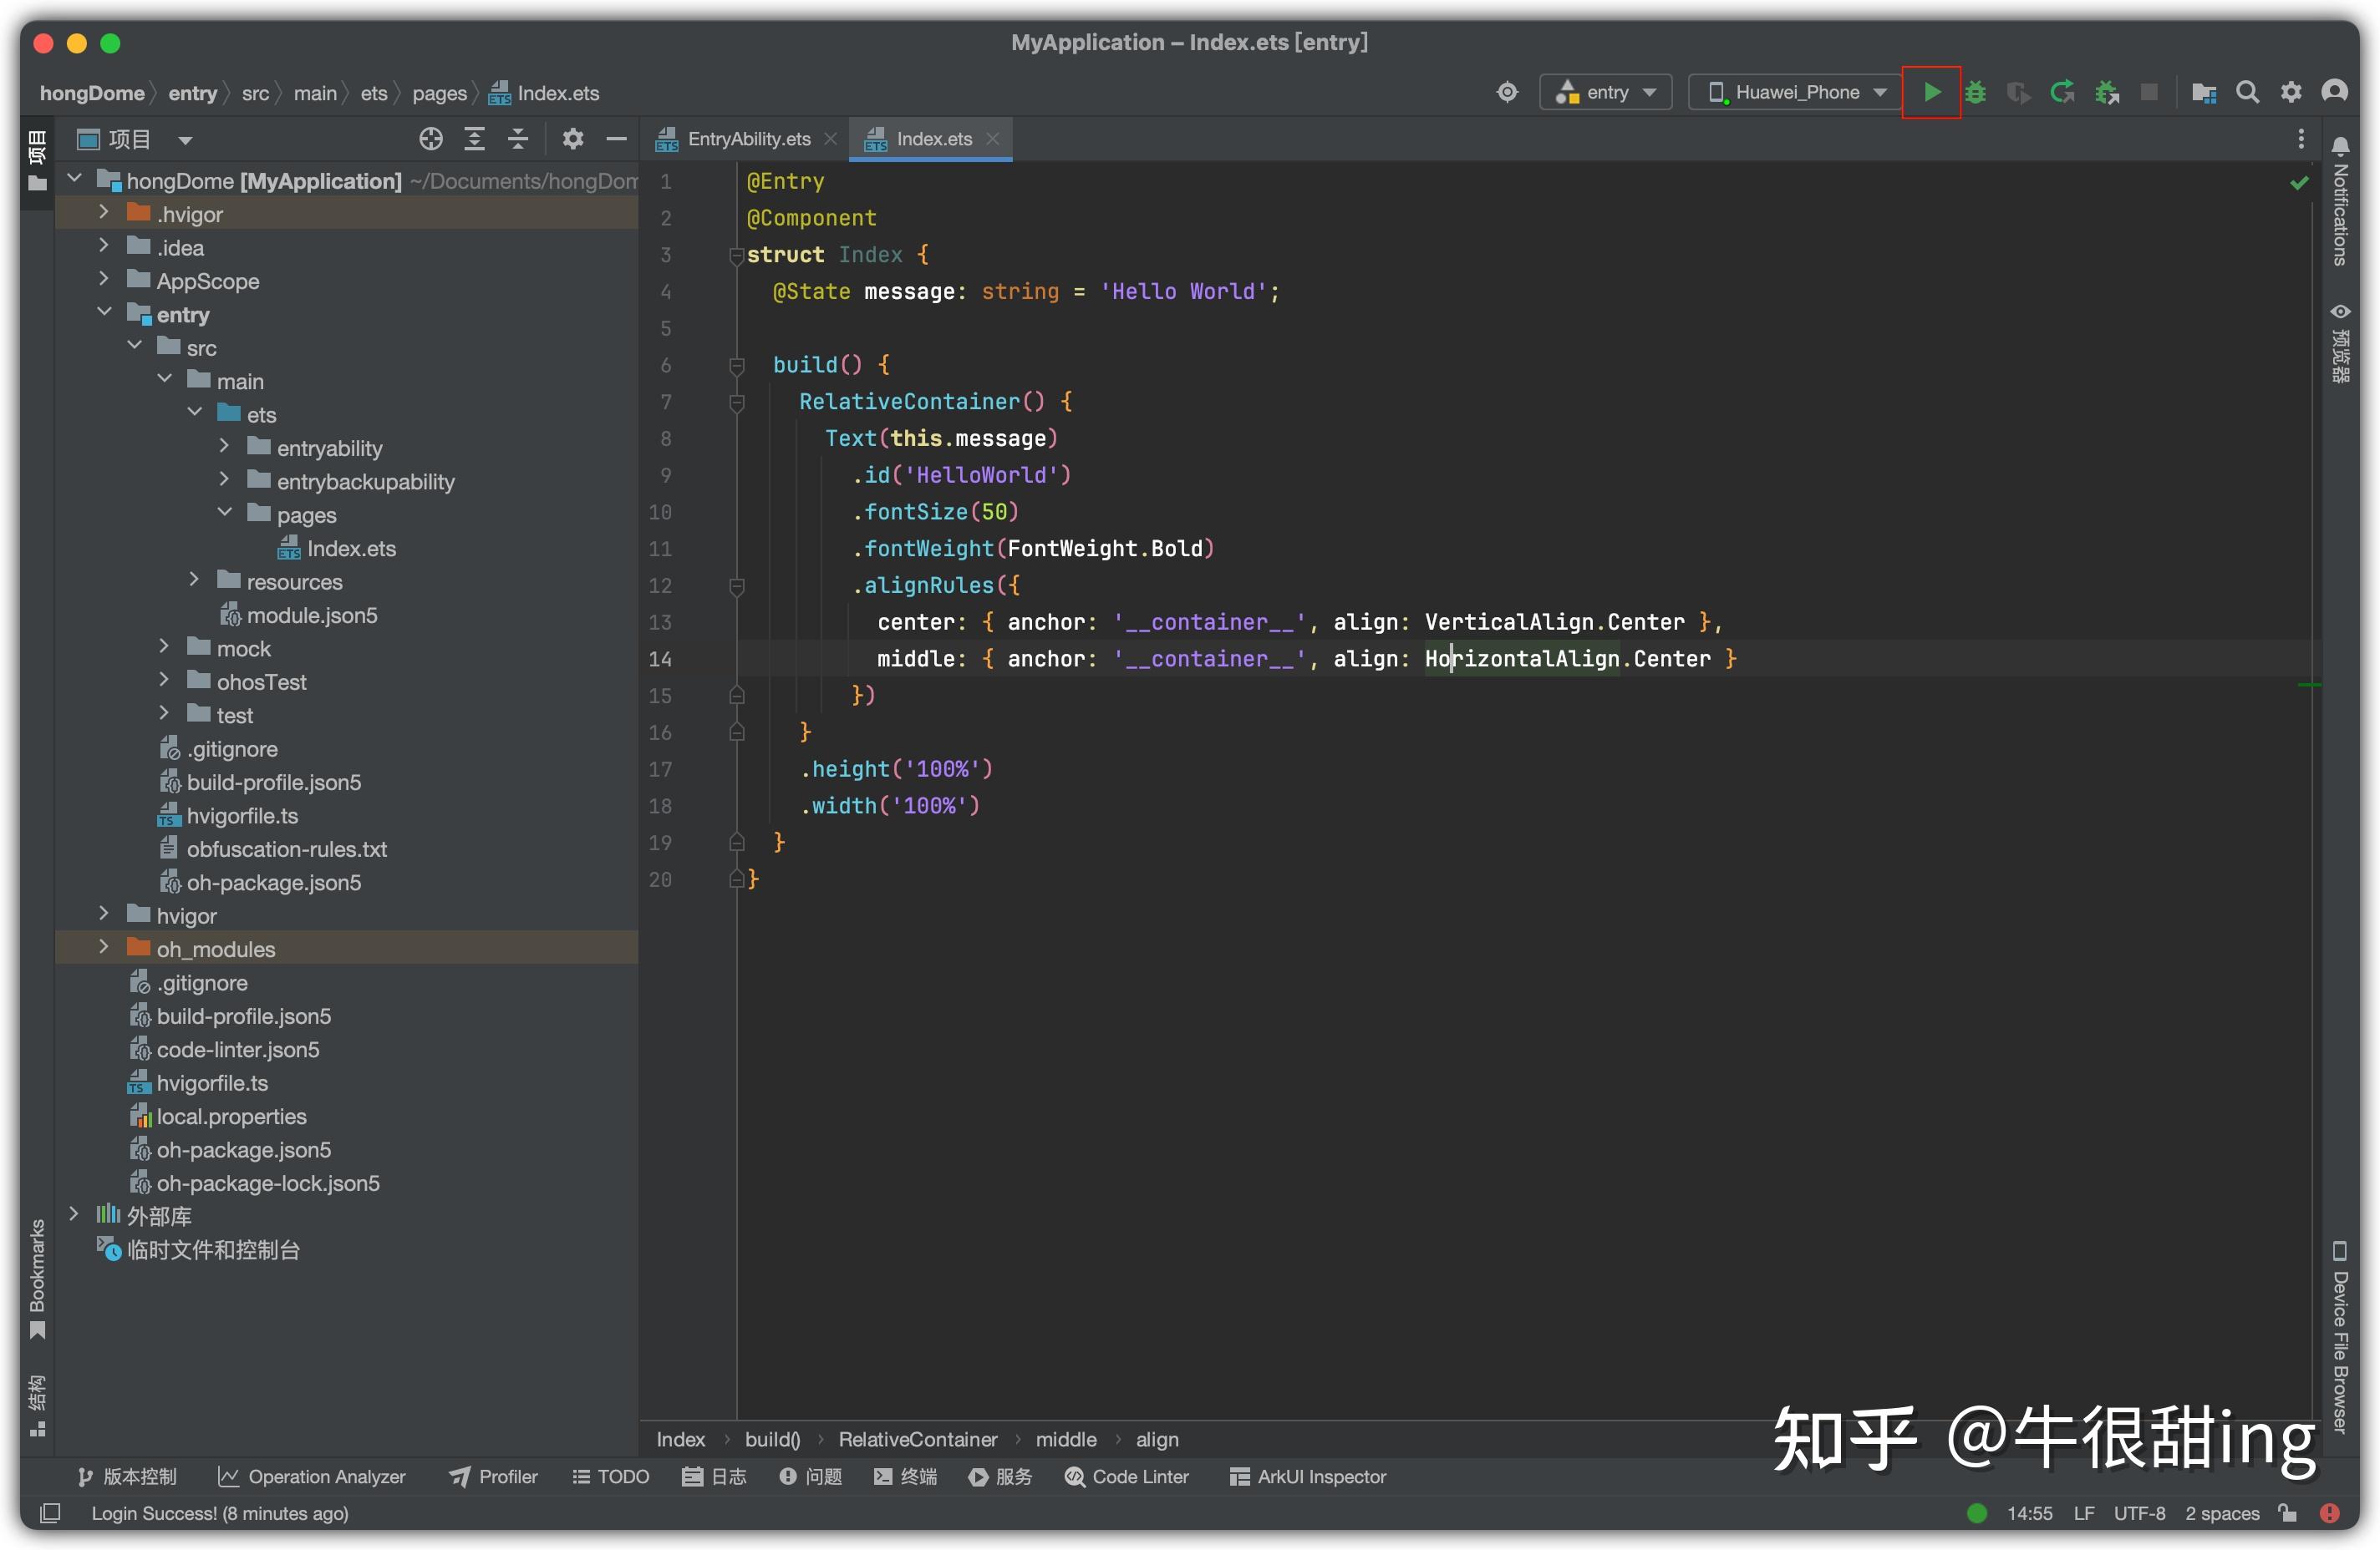Screen dimensions: 2380x1550
Task: Toggle the Previewer eye panel
Action: [x=2340, y=312]
